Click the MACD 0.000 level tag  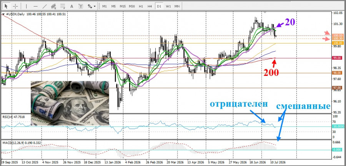pos(338,150)
